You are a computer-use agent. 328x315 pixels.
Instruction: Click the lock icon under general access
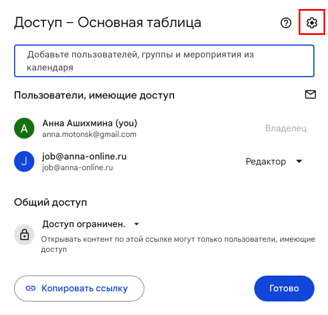[24, 234]
